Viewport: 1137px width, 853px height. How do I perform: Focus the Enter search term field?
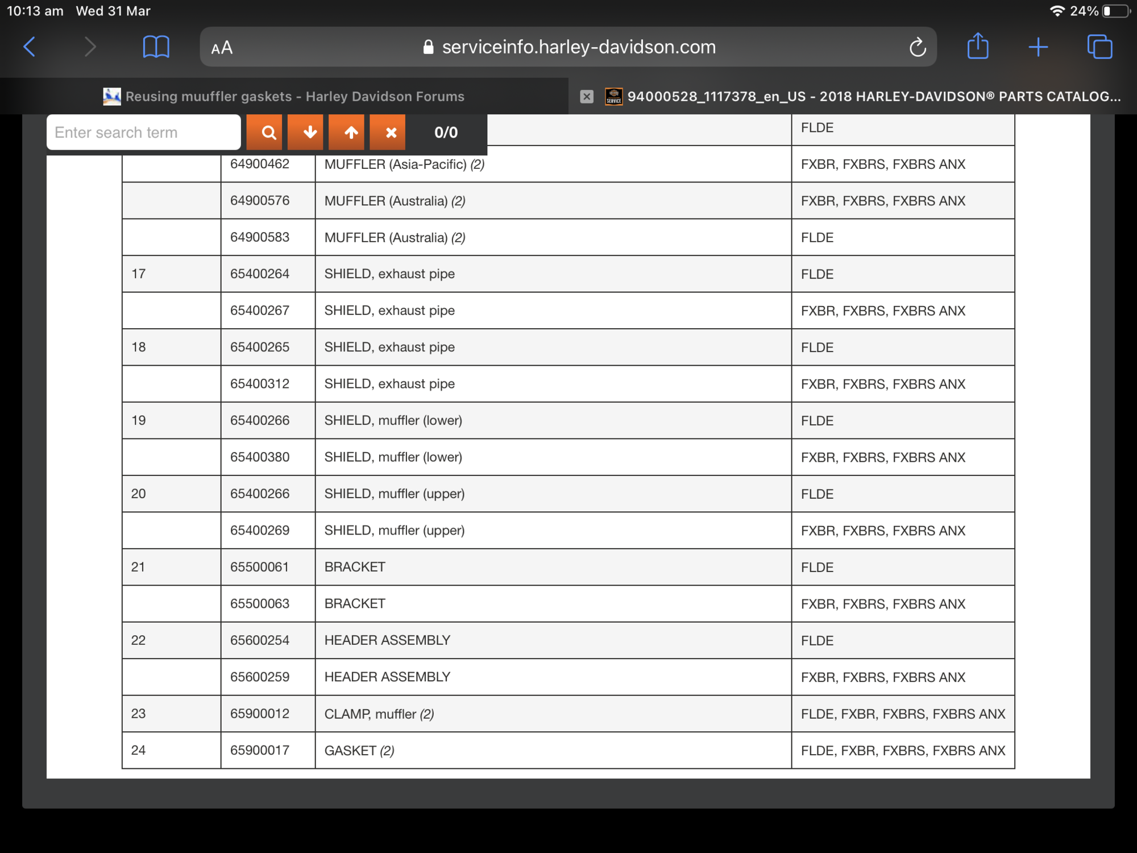(x=143, y=132)
